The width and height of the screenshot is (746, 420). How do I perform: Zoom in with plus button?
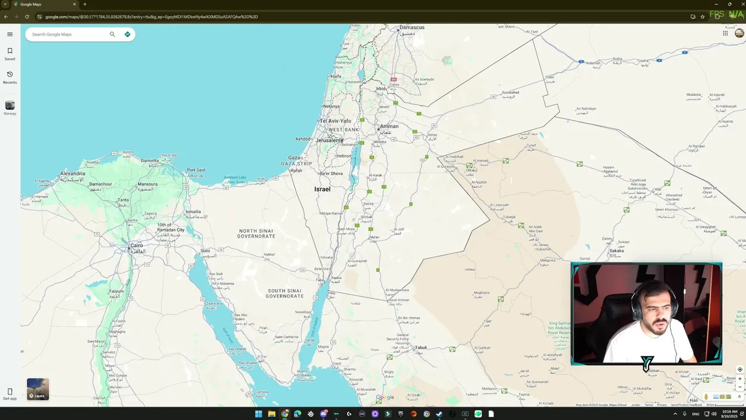point(740,379)
